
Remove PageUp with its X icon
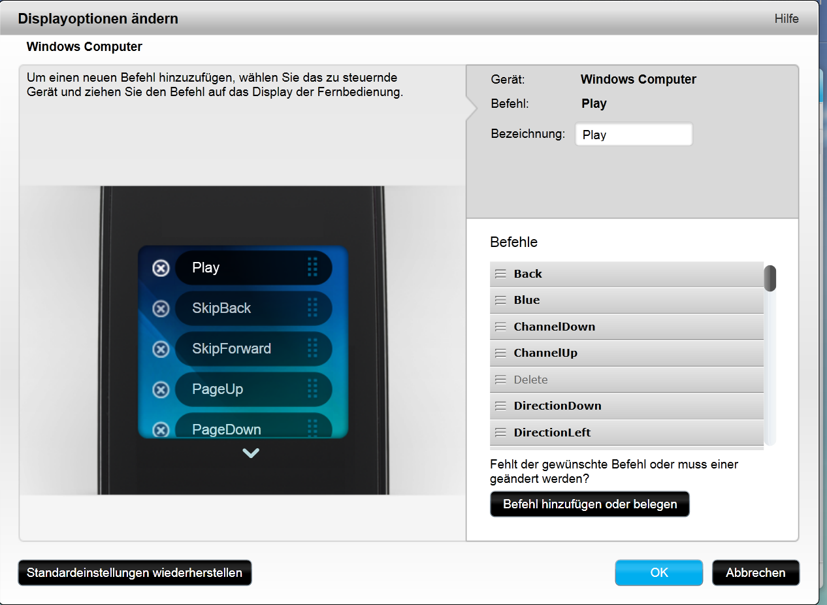point(161,389)
